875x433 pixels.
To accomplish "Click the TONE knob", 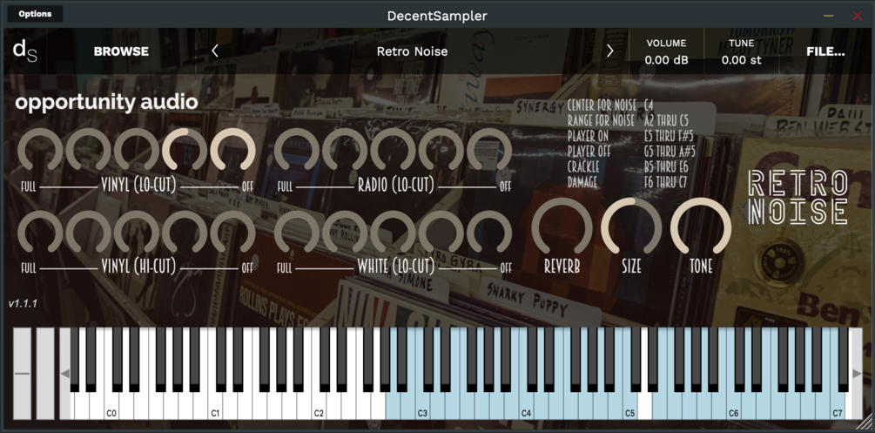I will click(x=701, y=228).
